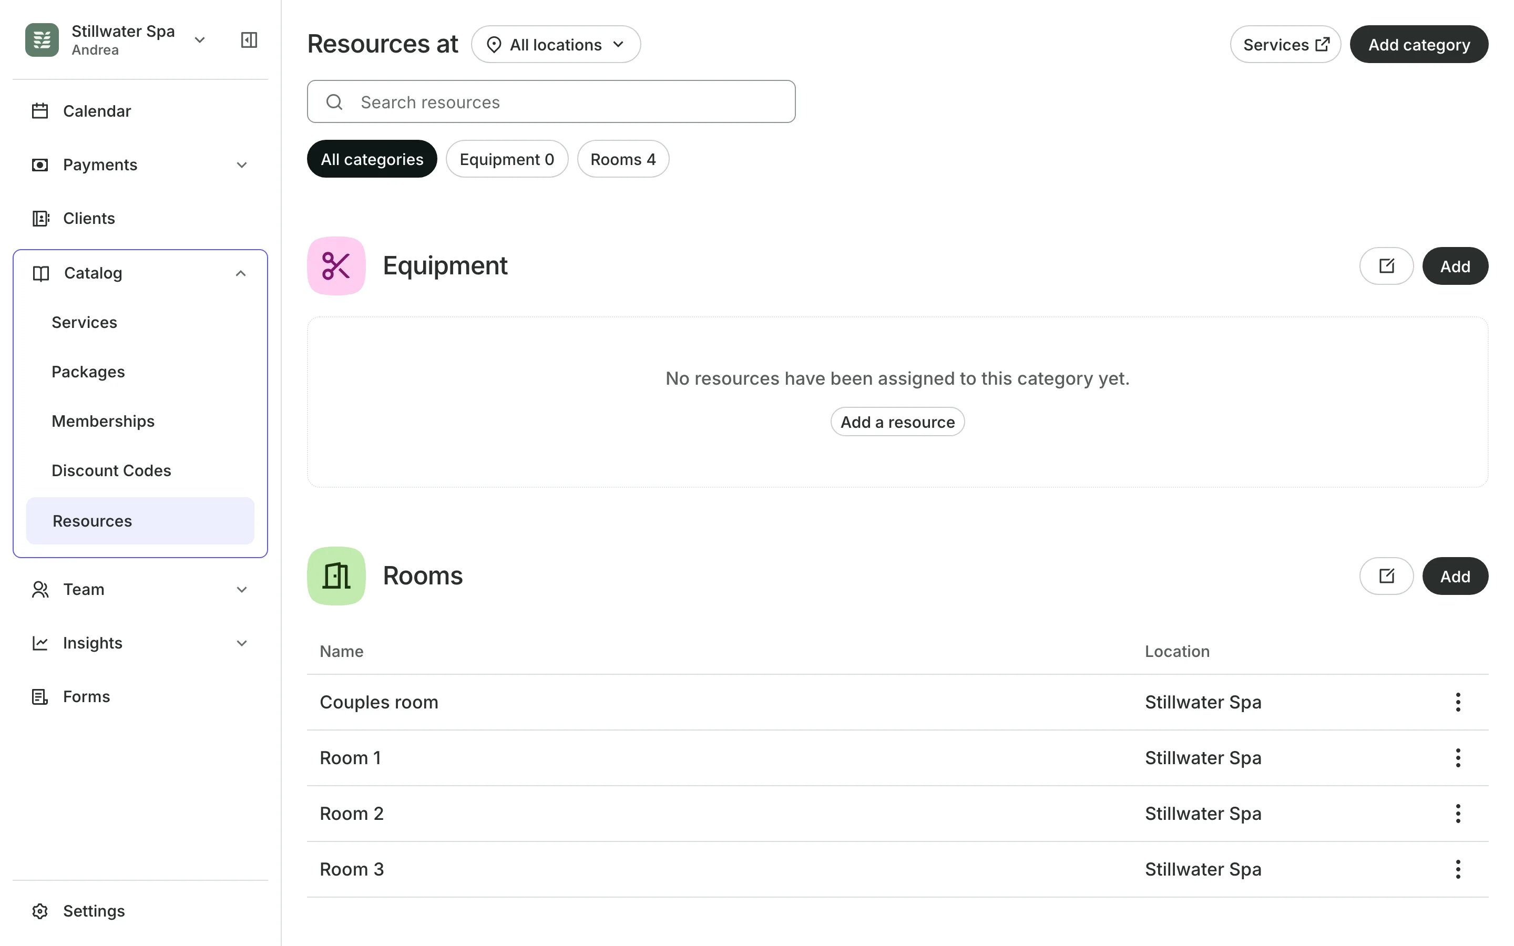
Task: Open options menu for Room 2
Action: coord(1458,814)
